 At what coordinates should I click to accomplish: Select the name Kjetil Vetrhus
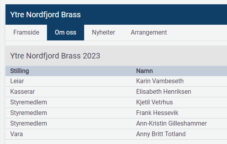click(x=155, y=102)
